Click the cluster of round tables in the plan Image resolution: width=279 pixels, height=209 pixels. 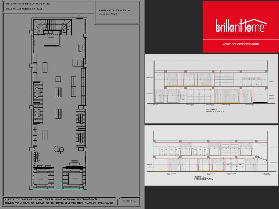tap(59, 150)
